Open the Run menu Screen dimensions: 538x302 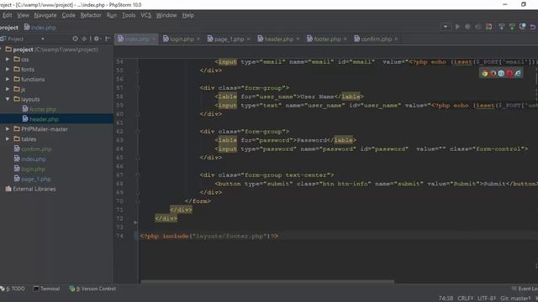[x=112, y=15]
